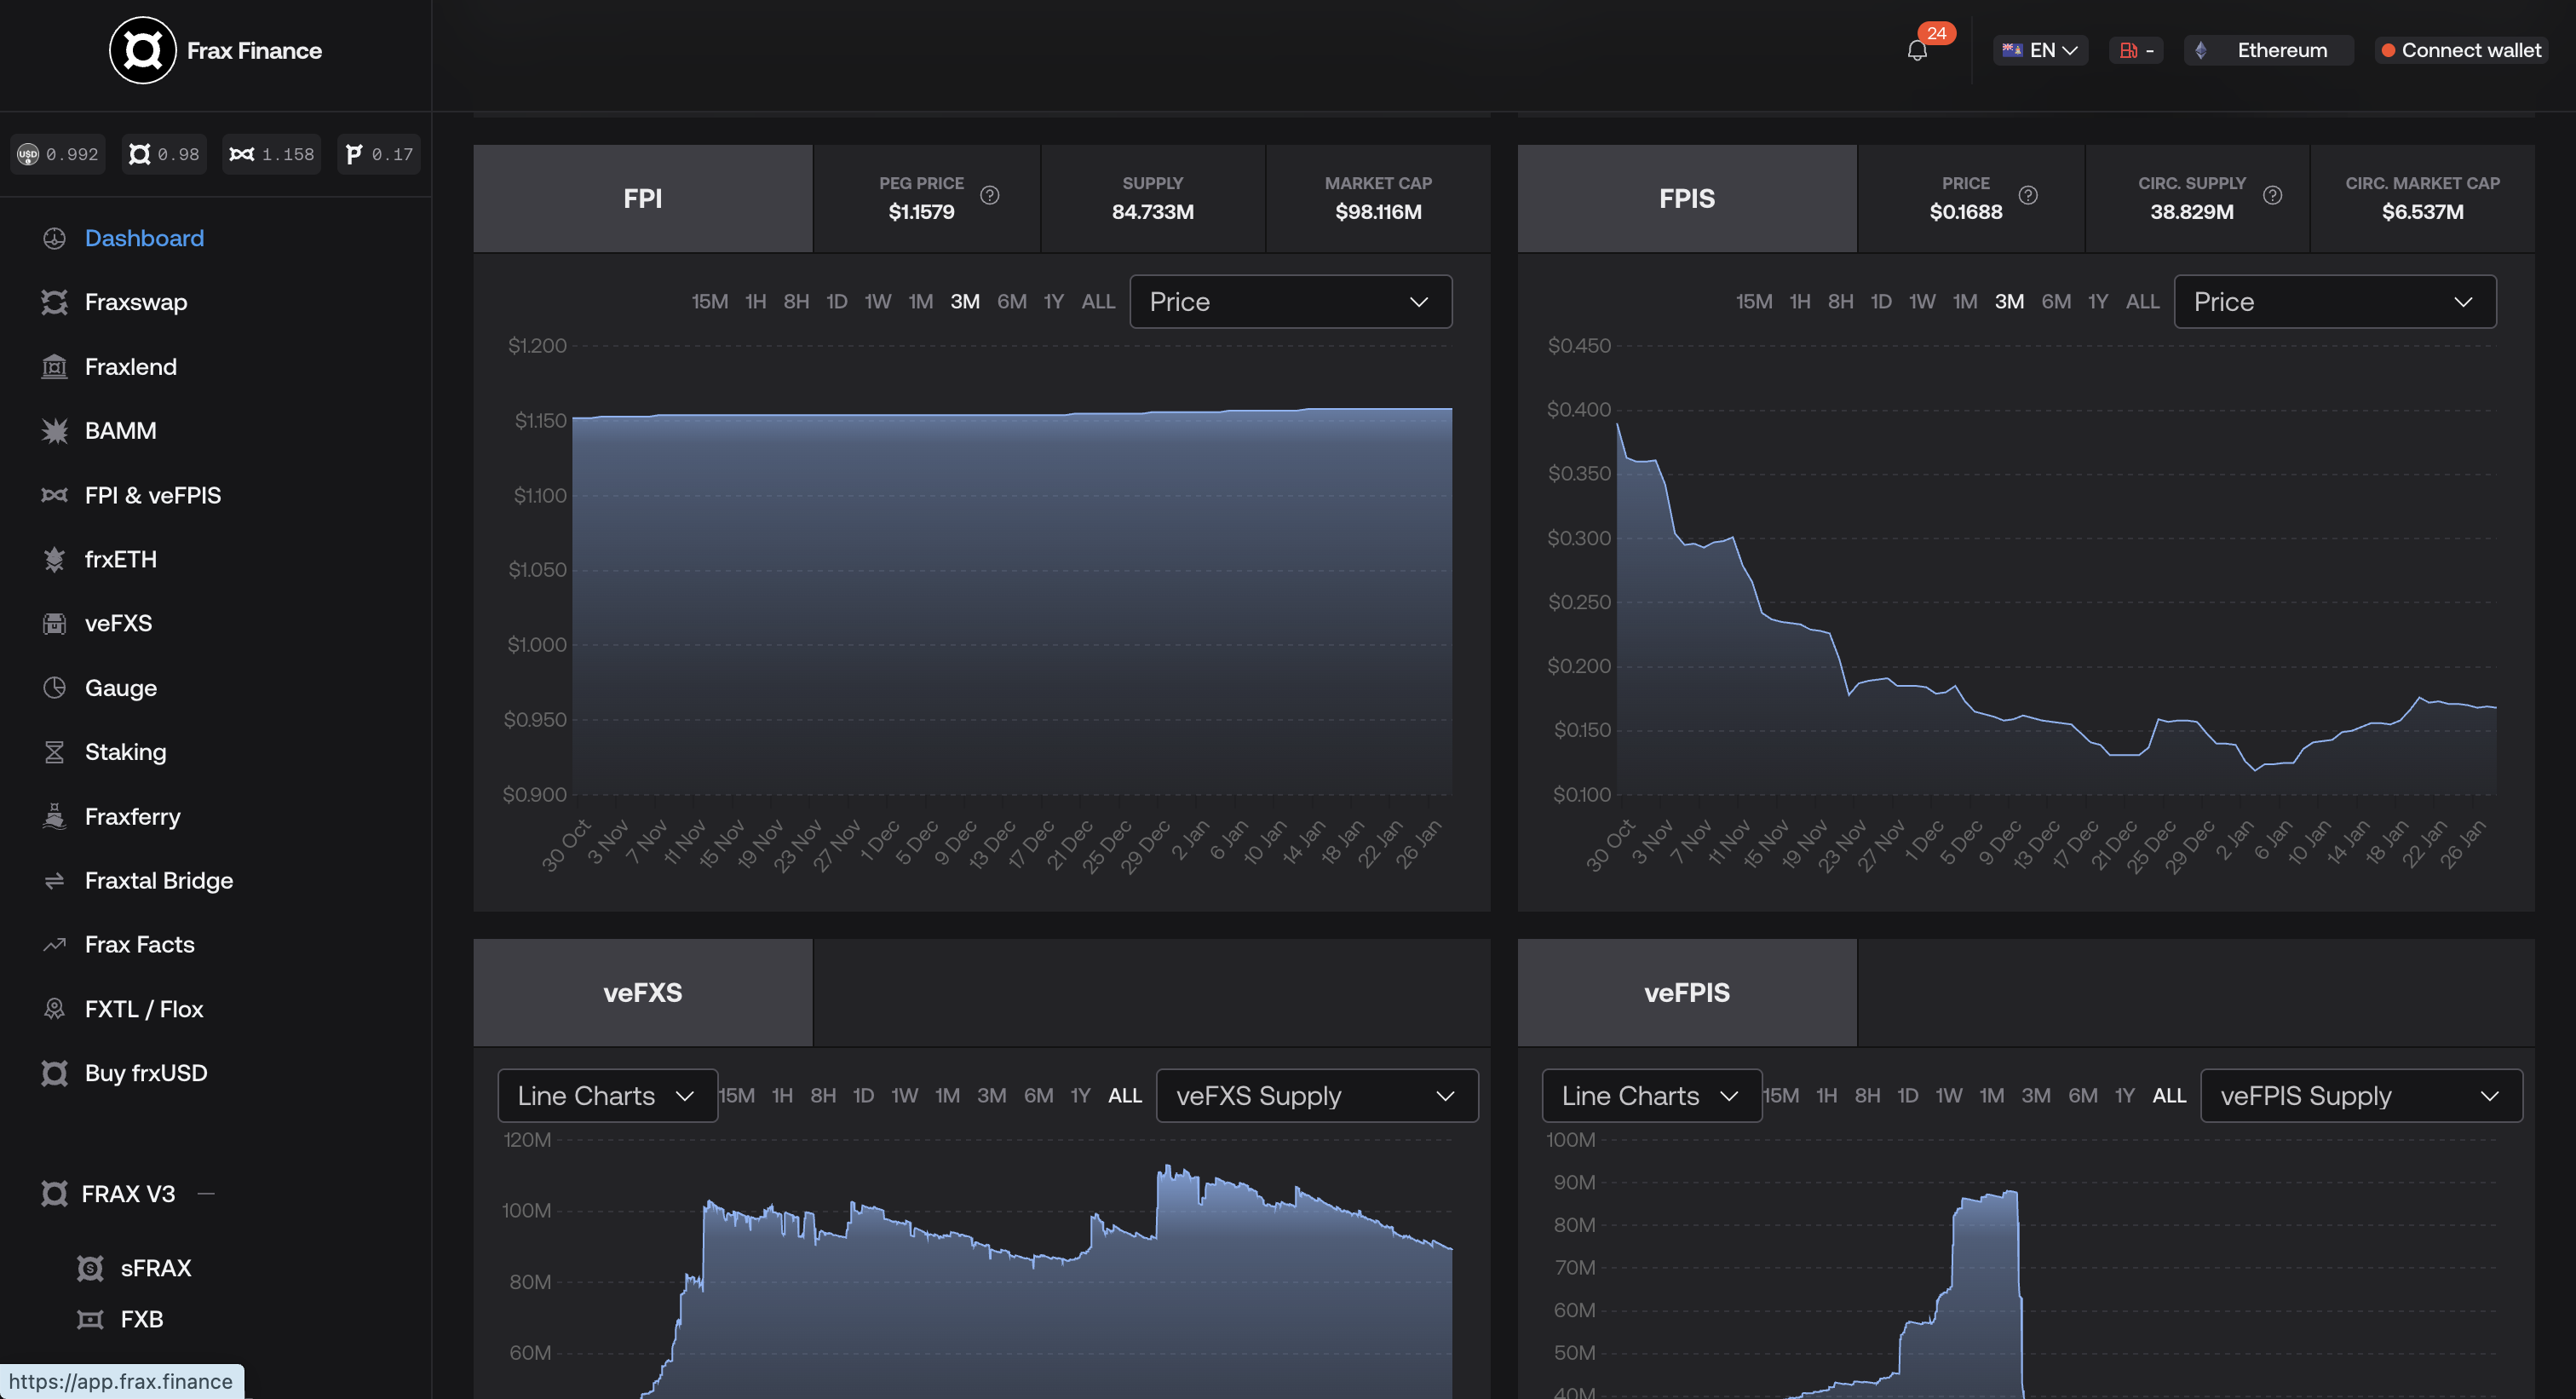Open the veFXS Line Charts dropdown
Screen dimensions: 2576x1399
point(606,1096)
